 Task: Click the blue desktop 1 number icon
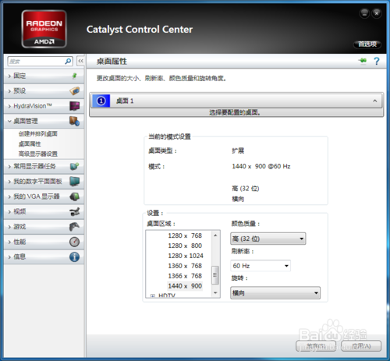click(101, 101)
